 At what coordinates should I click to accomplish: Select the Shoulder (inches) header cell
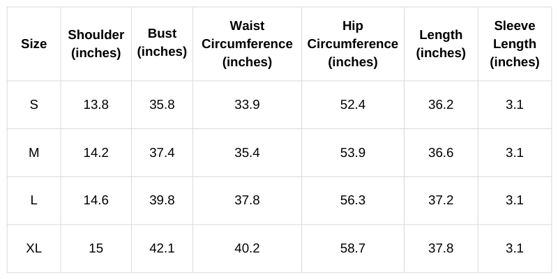tap(96, 44)
